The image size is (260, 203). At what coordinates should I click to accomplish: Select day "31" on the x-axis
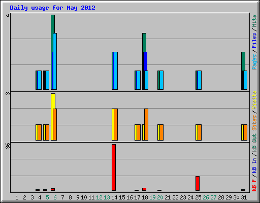click(244, 197)
